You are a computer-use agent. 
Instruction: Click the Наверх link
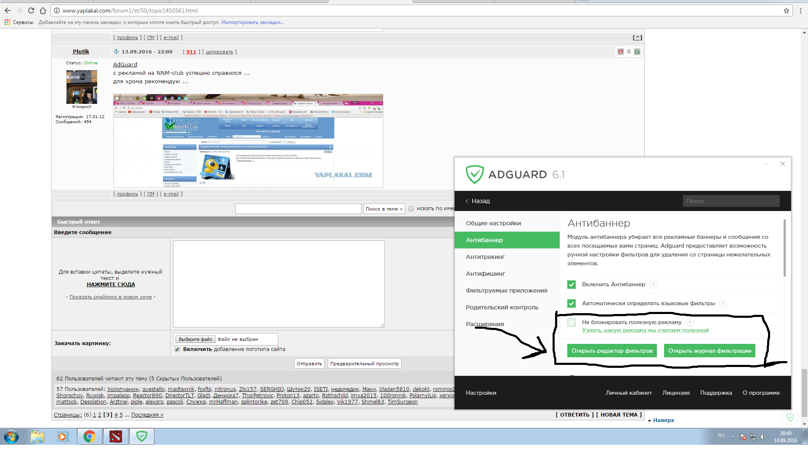(x=664, y=420)
